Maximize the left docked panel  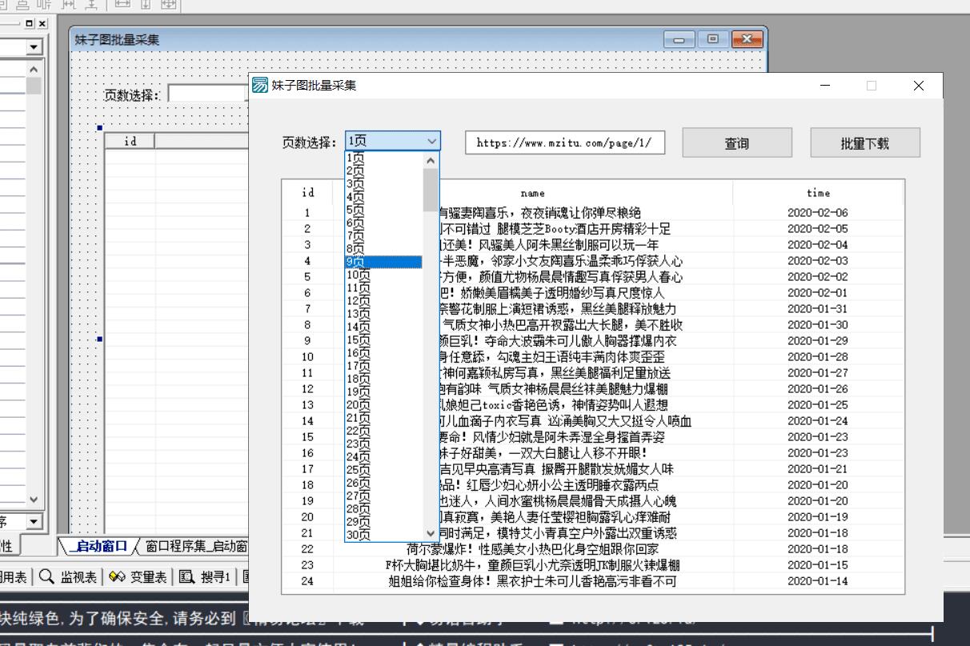click(30, 24)
